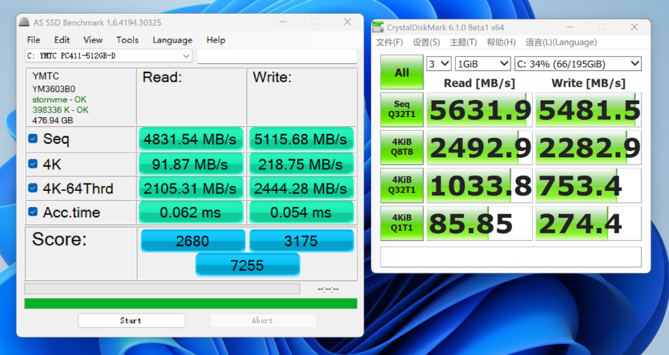The height and width of the screenshot is (355, 669).
Task: Open the 设置(S) menu in CrystalDiskMark
Action: [426, 42]
